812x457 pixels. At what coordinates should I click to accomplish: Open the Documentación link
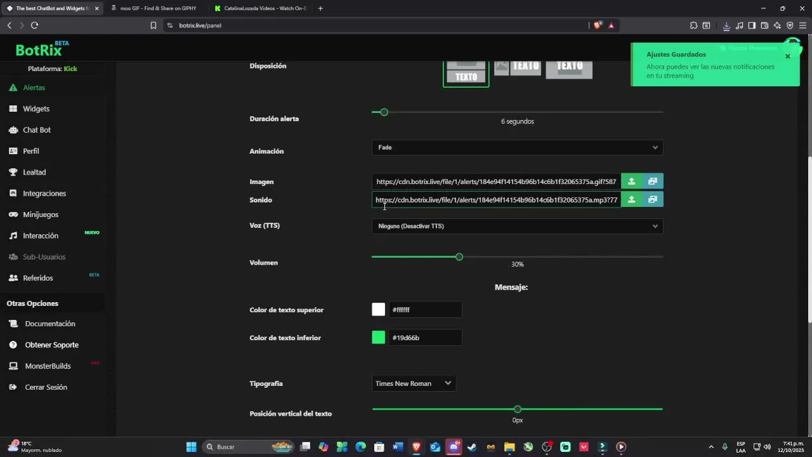click(x=50, y=324)
